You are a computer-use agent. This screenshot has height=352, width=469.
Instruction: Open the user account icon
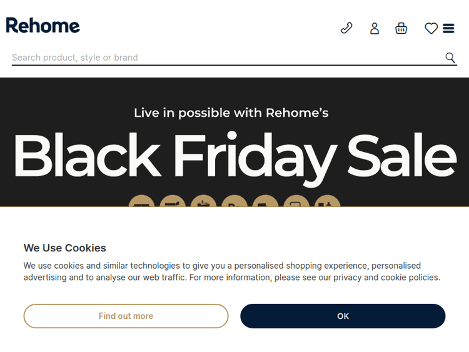click(x=375, y=28)
